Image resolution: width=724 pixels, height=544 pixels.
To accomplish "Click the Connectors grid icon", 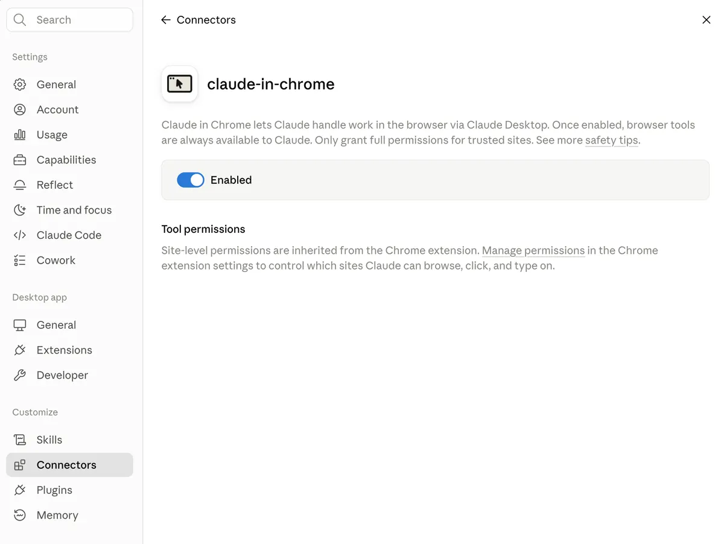I will point(20,465).
